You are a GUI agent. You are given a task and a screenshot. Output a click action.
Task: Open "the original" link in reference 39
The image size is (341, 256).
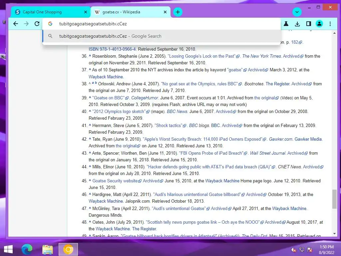click(266, 98)
